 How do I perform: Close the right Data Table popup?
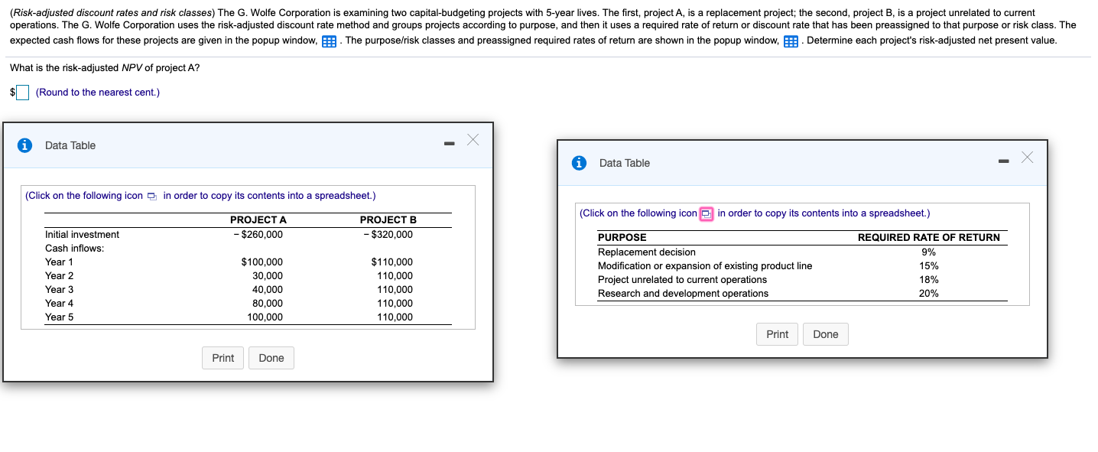click(x=1028, y=158)
